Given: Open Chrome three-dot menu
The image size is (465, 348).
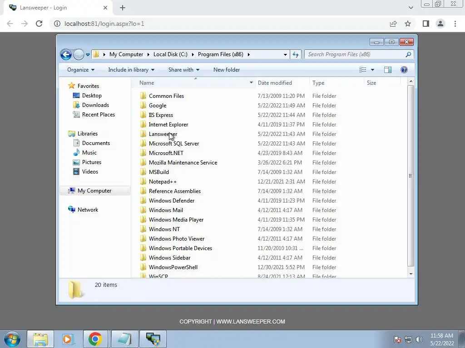Looking at the screenshot, I should pyautogui.click(x=455, y=24).
